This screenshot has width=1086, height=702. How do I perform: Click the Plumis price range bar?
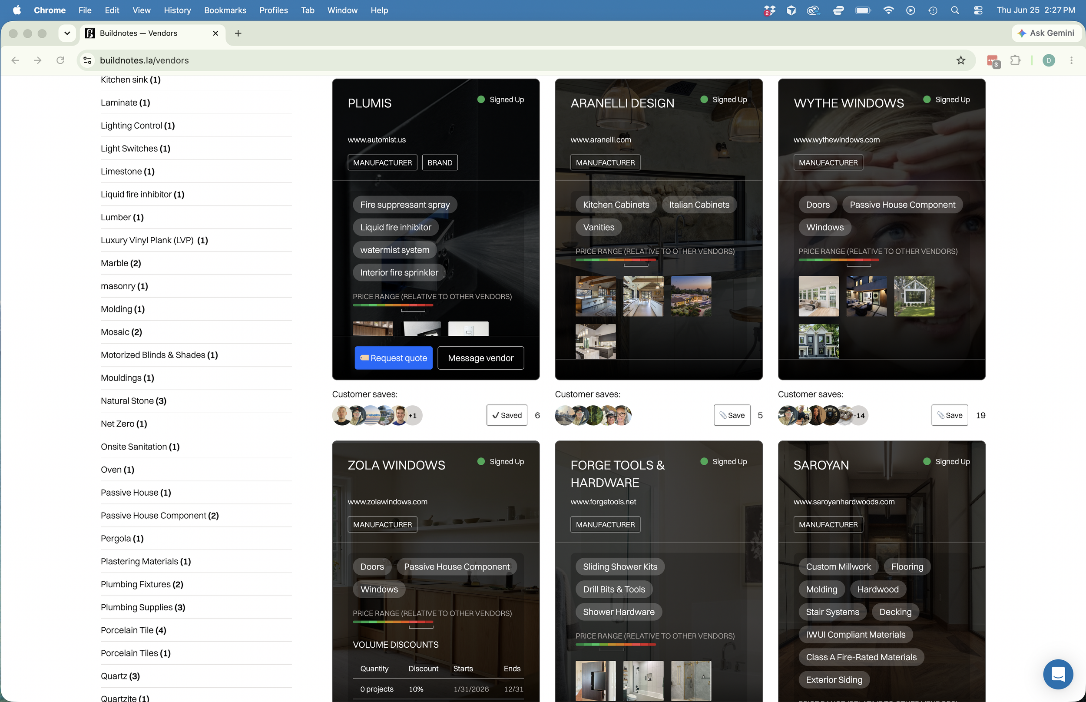pyautogui.click(x=393, y=305)
